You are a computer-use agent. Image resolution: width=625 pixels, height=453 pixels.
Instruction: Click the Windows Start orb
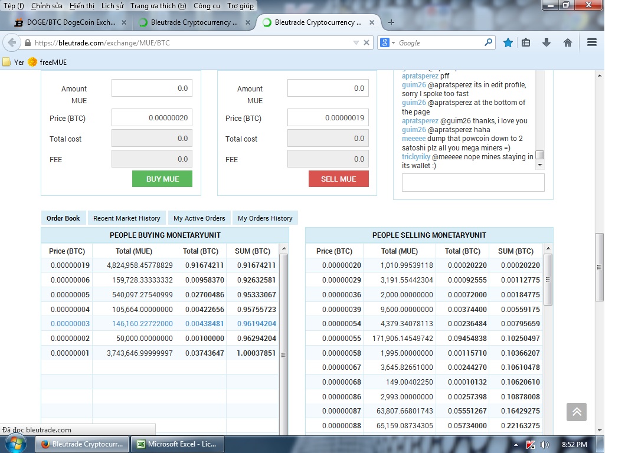click(16, 444)
